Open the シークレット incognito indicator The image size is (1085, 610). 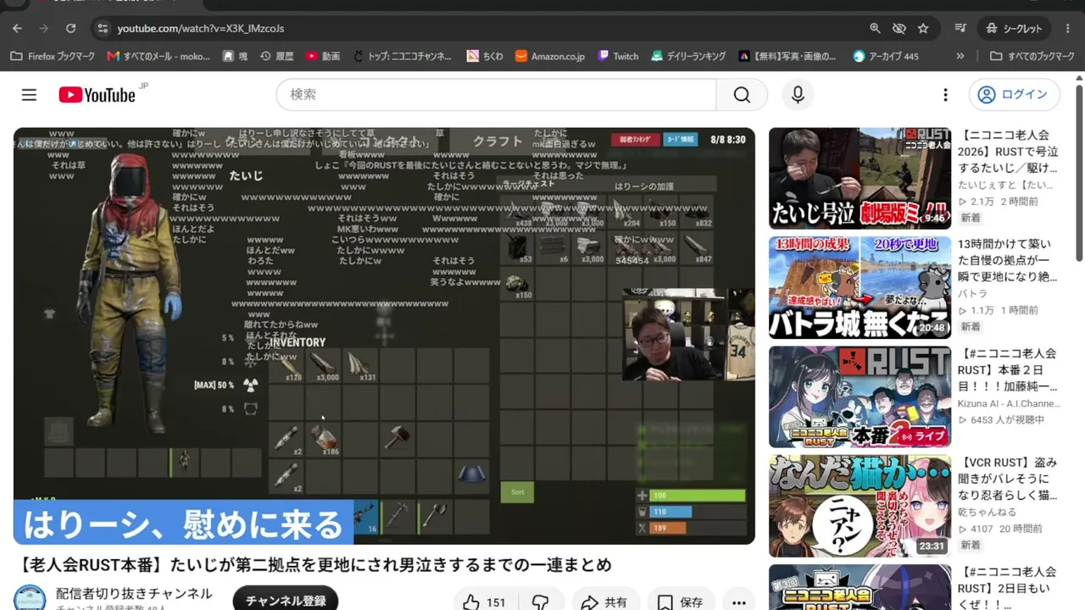click(1015, 29)
